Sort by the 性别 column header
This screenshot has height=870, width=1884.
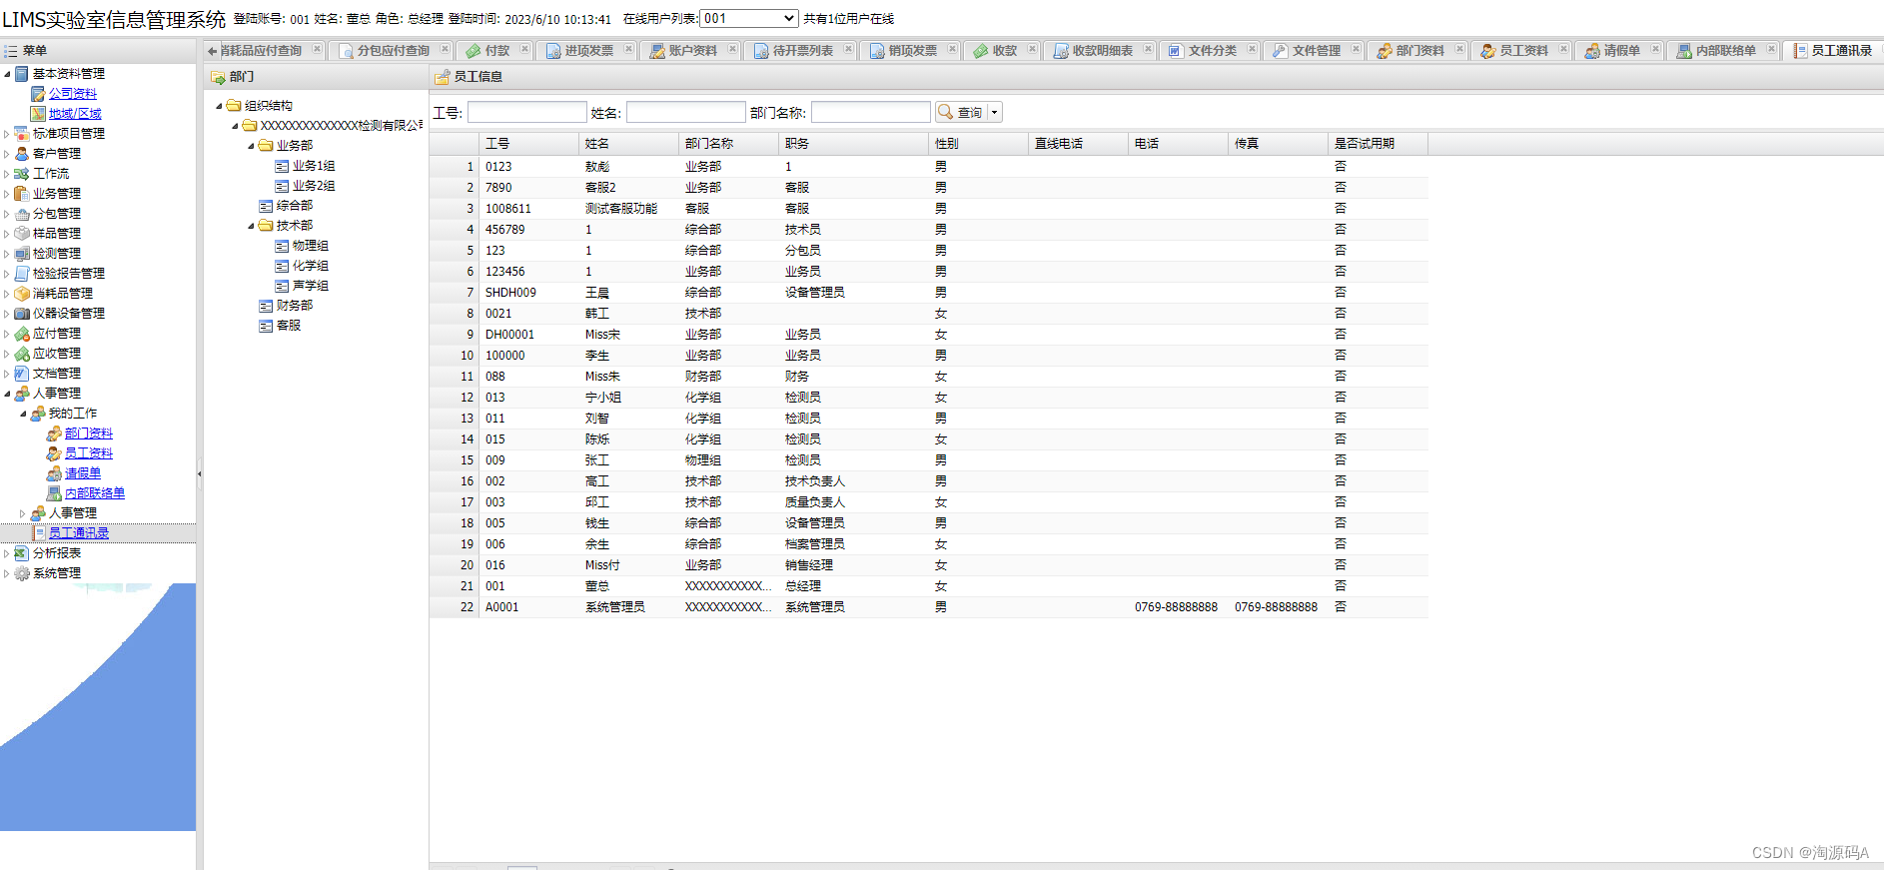coord(978,144)
